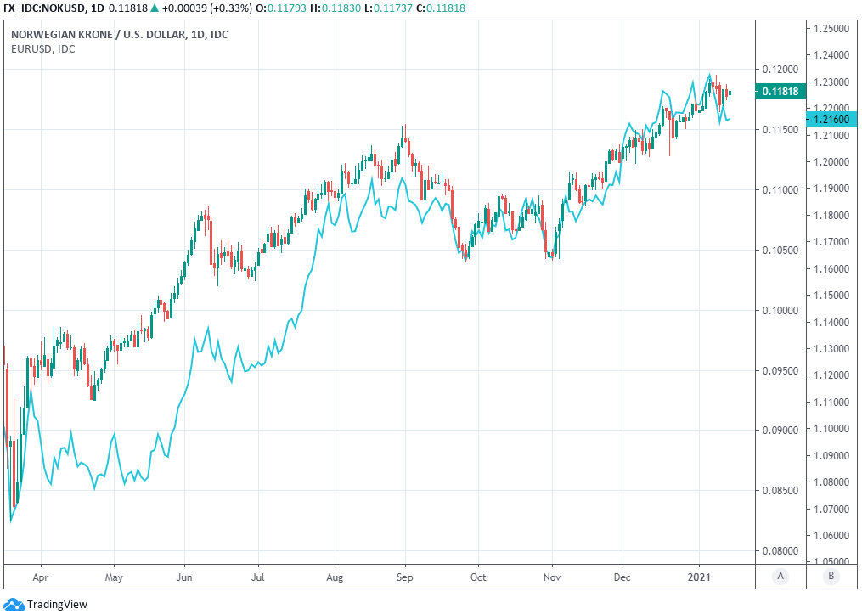Select the Norwegian Krone / U.S. Dollar legend
Screen dimensions: 862x614
pyautogui.click(x=119, y=34)
